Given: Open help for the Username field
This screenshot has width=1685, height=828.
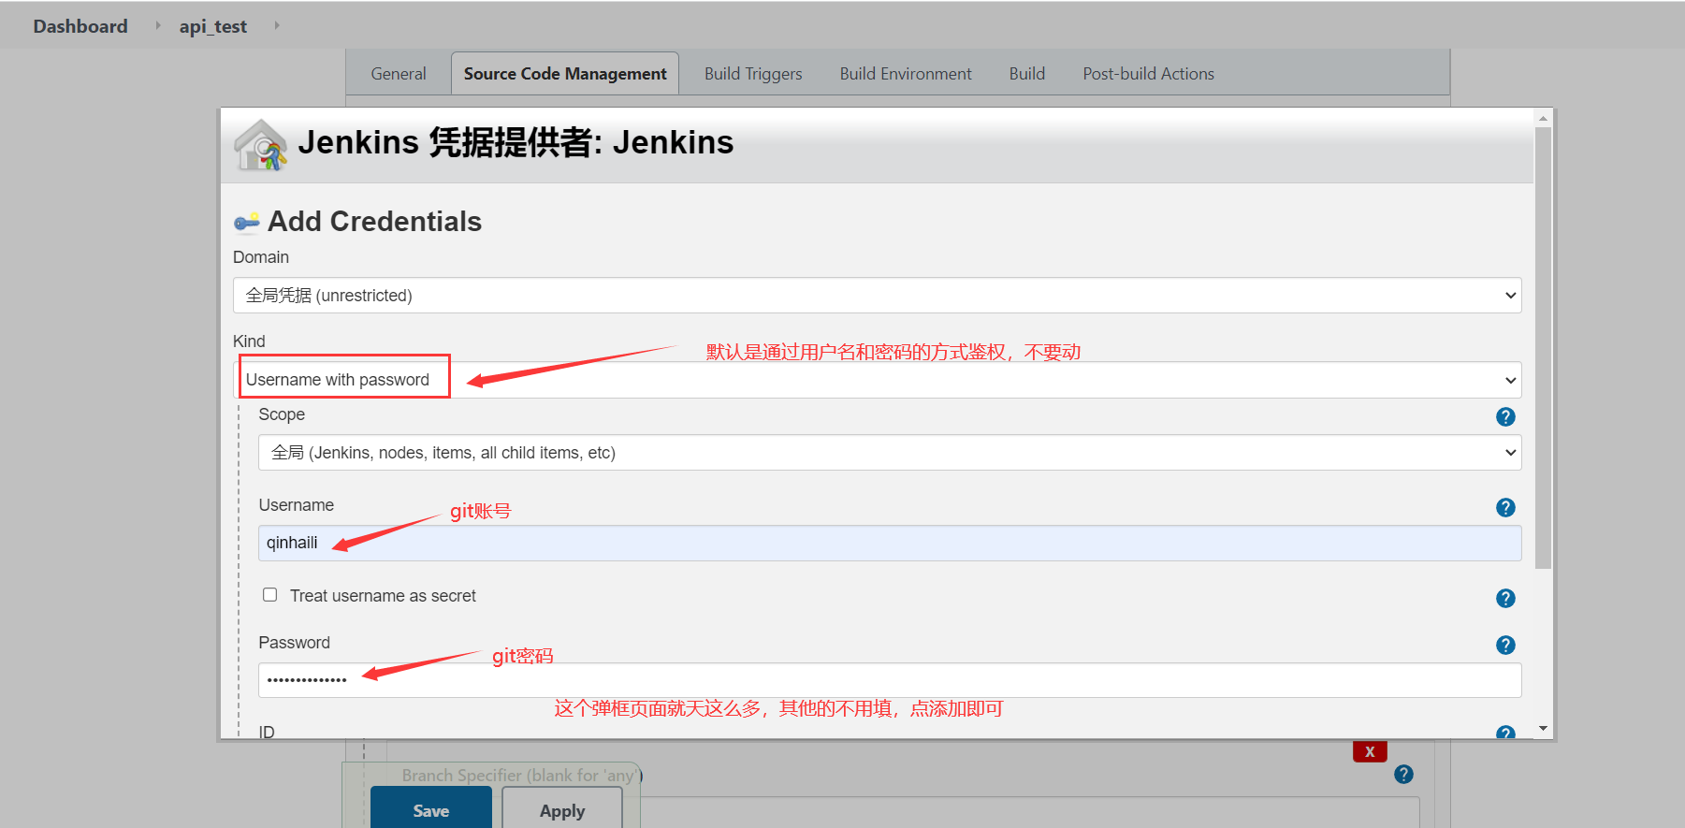Looking at the screenshot, I should pyautogui.click(x=1504, y=507).
